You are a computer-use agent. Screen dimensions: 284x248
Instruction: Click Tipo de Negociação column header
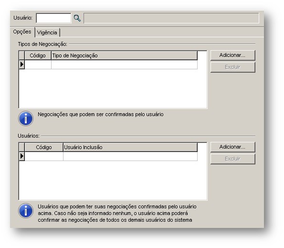(125, 55)
